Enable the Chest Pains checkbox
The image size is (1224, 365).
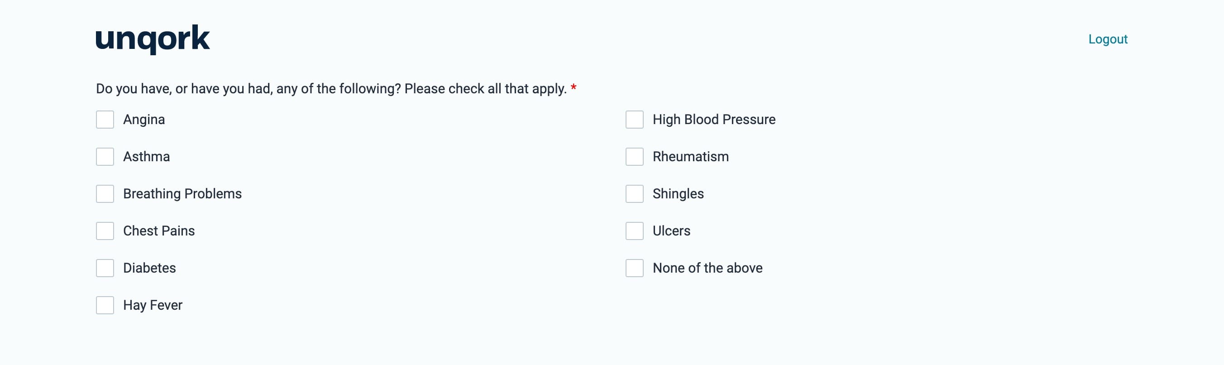coord(105,231)
